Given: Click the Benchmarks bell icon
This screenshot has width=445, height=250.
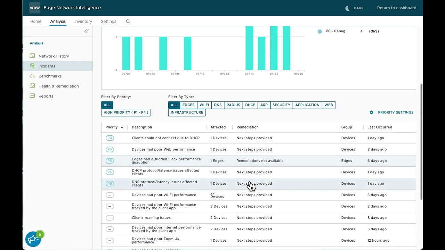Looking at the screenshot, I should tap(32, 76).
